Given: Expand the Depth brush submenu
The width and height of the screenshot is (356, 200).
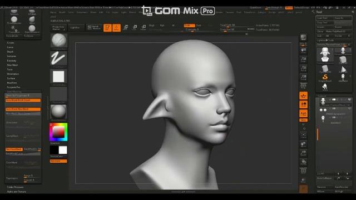Looking at the screenshot, I should coord(10,52).
